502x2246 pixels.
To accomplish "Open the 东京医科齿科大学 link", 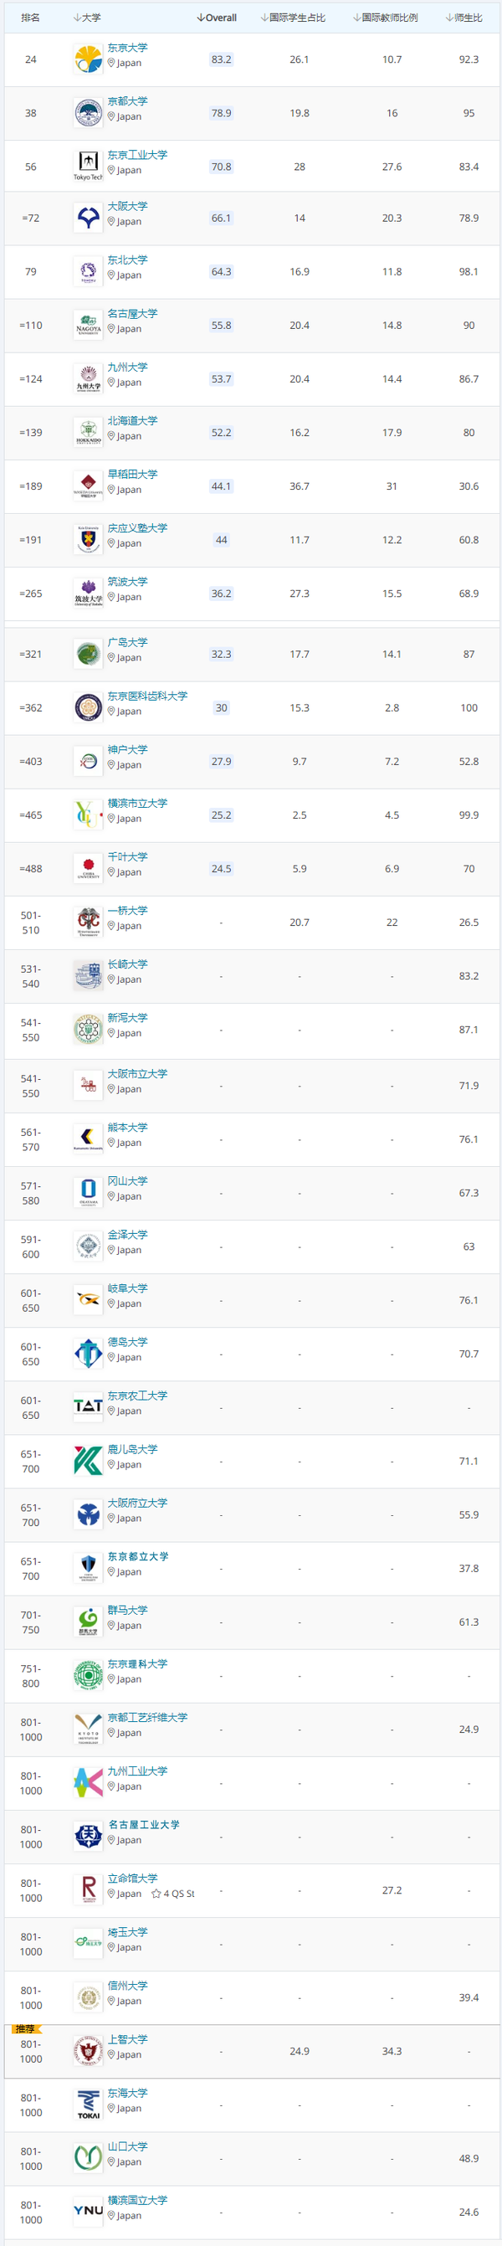I will click(147, 696).
